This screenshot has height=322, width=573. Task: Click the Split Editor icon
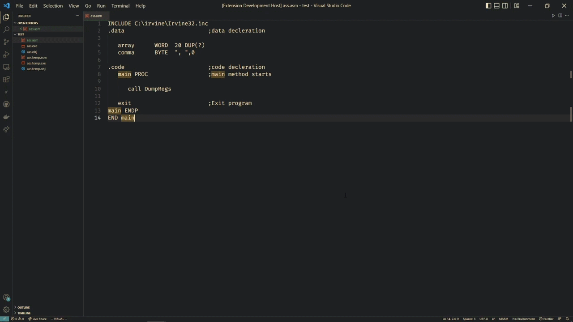tap(560, 16)
